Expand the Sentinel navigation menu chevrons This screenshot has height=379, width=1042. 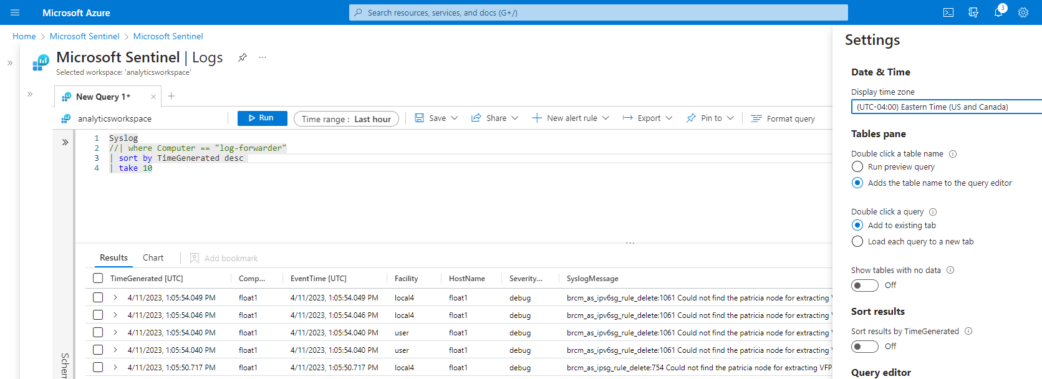pyautogui.click(x=10, y=63)
